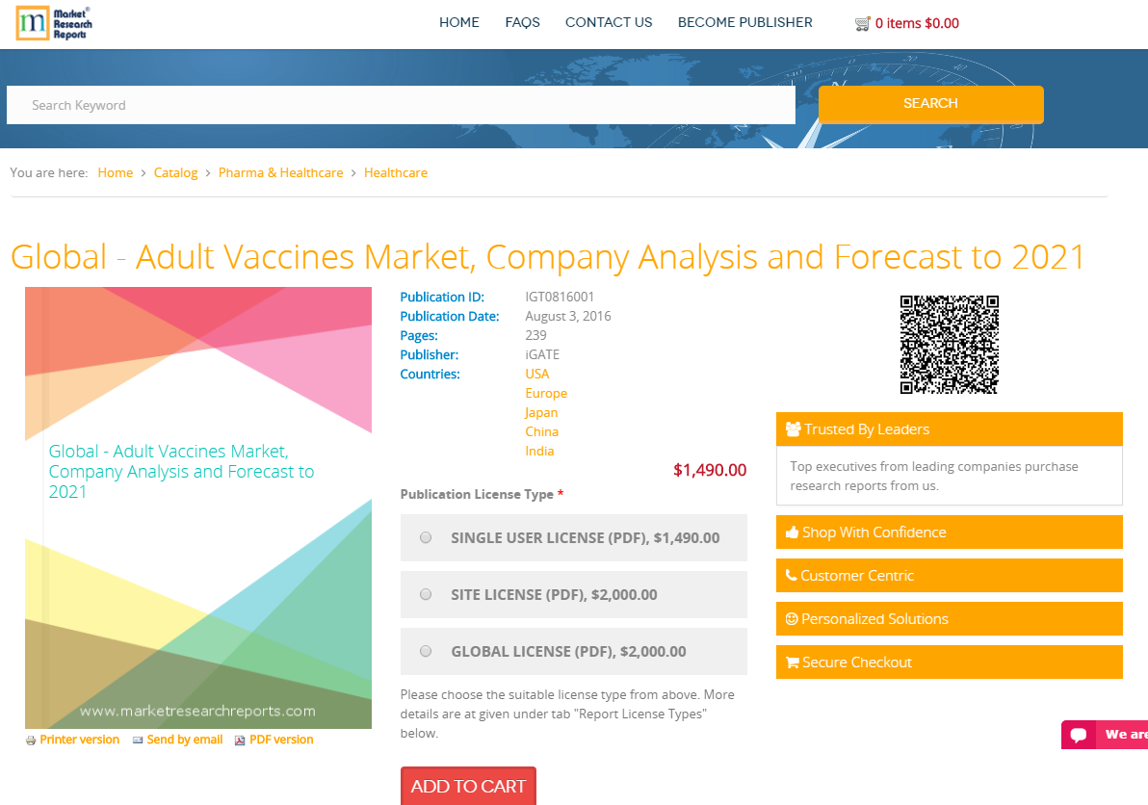
Task: Click the Home breadcrumb link
Action: pos(115,172)
